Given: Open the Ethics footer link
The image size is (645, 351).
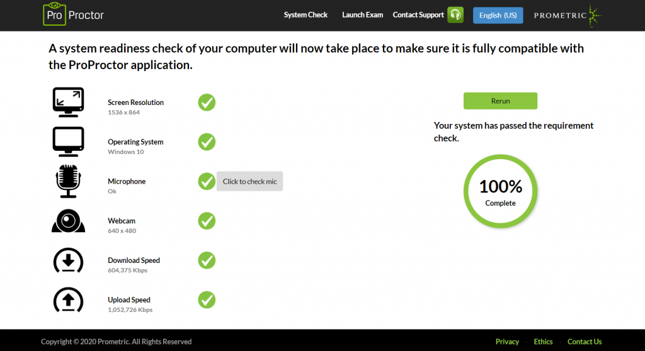Looking at the screenshot, I should tap(543, 342).
